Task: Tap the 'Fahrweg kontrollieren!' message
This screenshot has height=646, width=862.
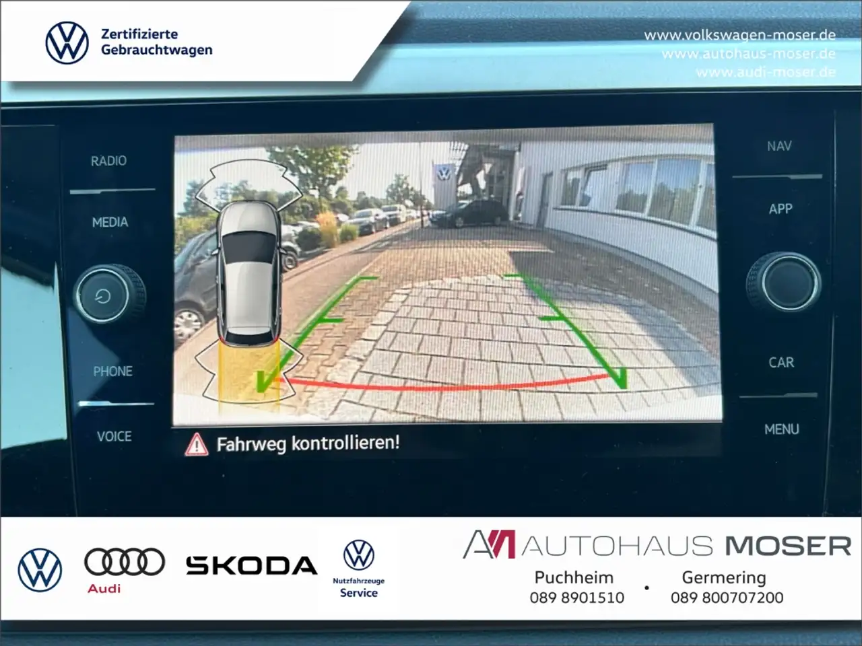Action: [308, 444]
